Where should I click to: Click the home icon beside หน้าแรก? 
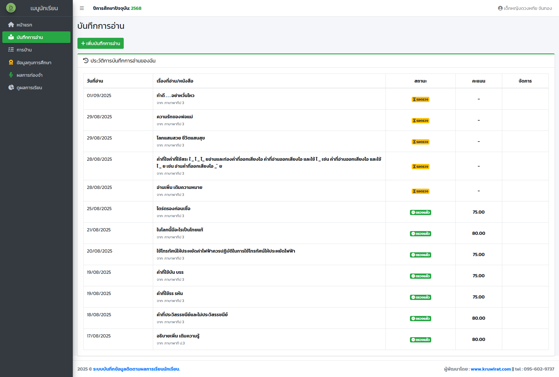[11, 25]
